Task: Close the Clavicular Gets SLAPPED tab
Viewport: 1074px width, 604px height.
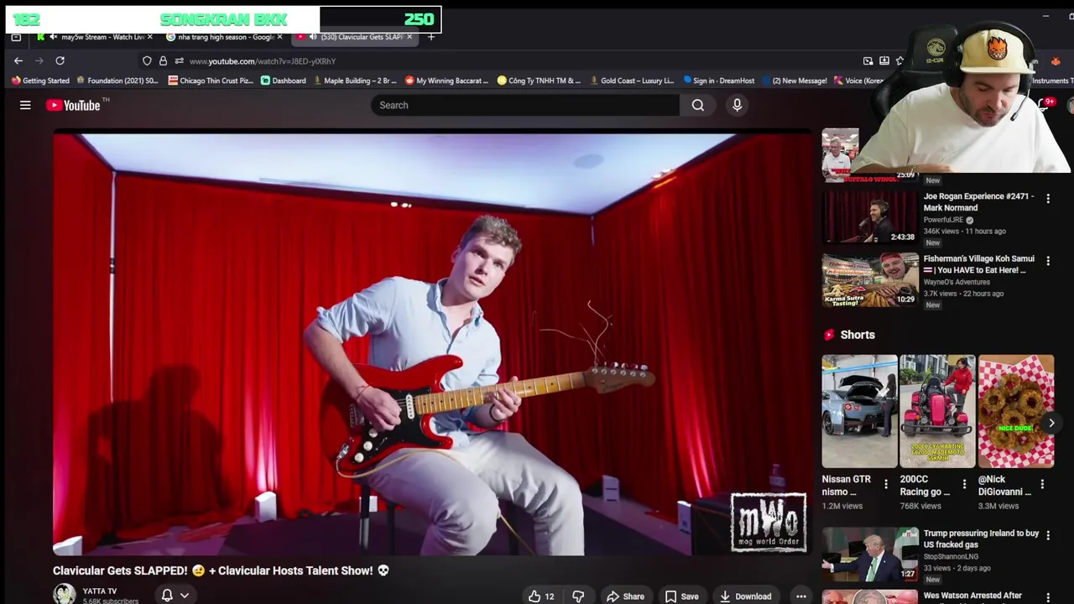Action: click(x=409, y=37)
